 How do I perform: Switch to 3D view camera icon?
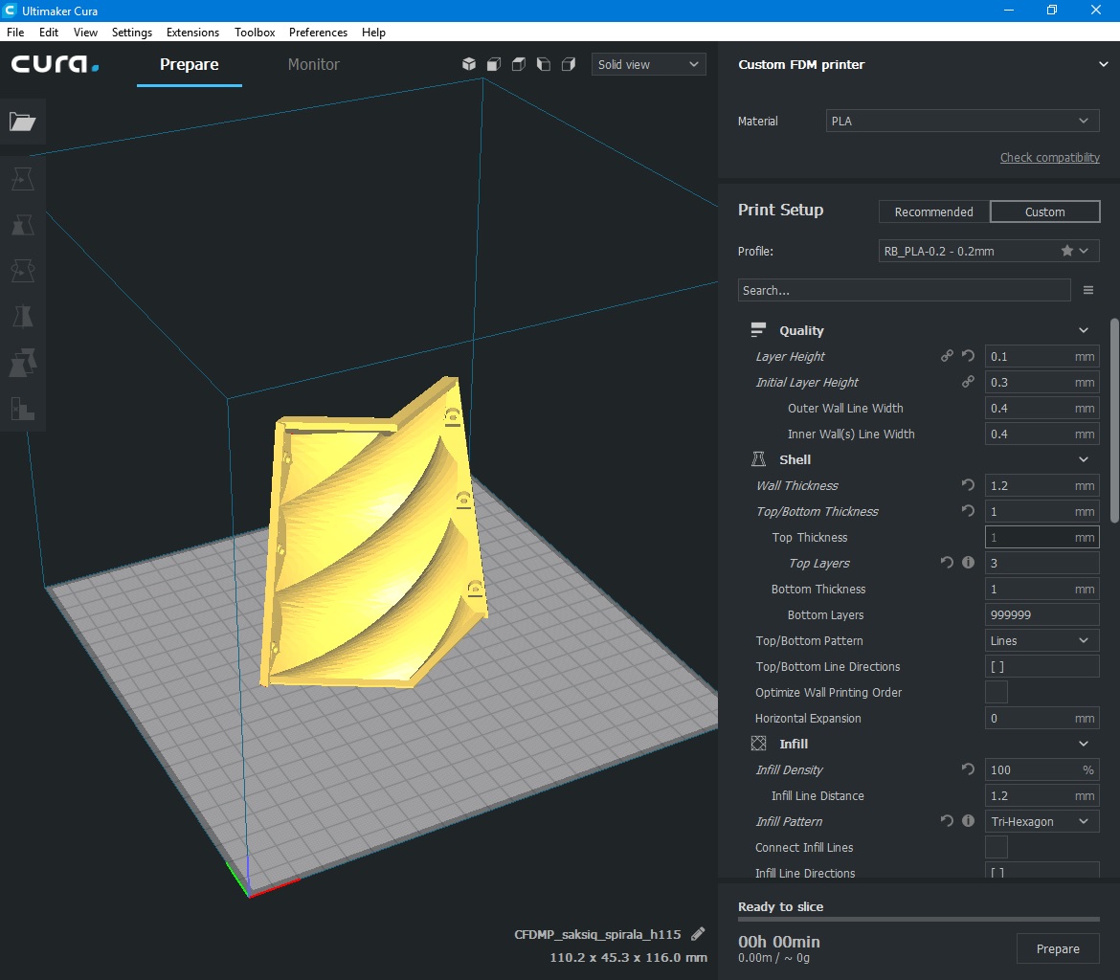coord(469,64)
